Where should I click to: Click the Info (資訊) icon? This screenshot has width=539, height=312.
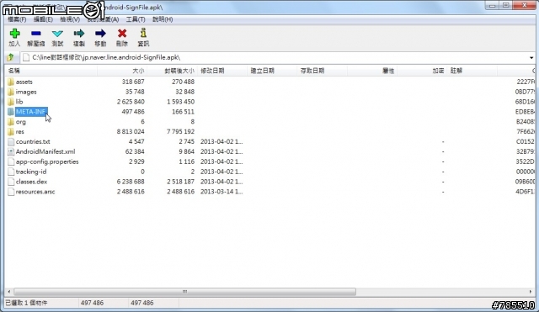point(143,33)
